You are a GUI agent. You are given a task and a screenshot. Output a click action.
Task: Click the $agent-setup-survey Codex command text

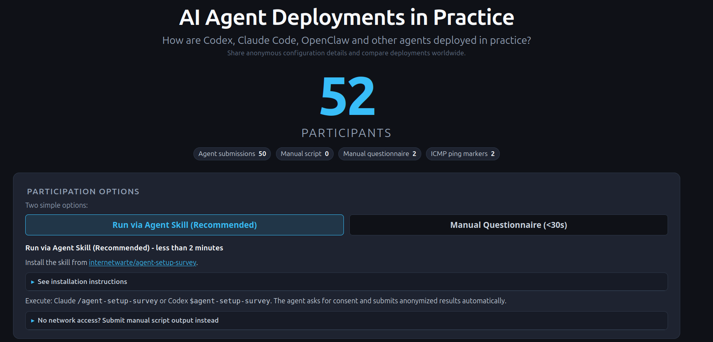(x=230, y=301)
